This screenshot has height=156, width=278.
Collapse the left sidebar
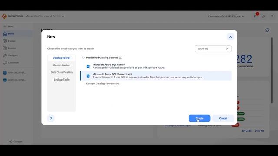(16, 142)
